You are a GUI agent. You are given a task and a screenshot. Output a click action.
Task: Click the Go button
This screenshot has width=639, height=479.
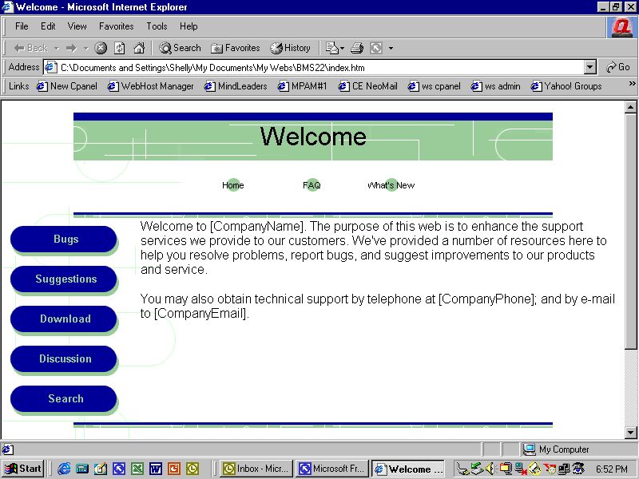[617, 67]
